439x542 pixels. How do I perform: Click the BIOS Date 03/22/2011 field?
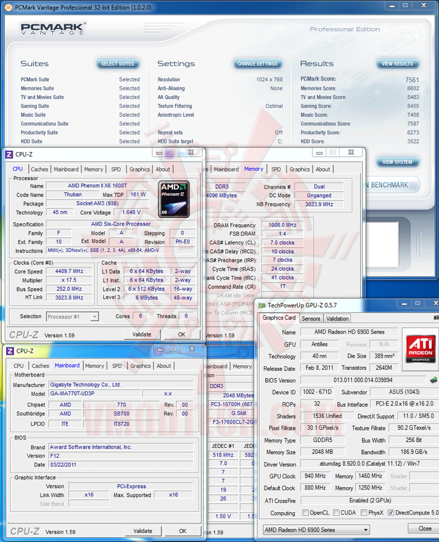click(x=121, y=464)
